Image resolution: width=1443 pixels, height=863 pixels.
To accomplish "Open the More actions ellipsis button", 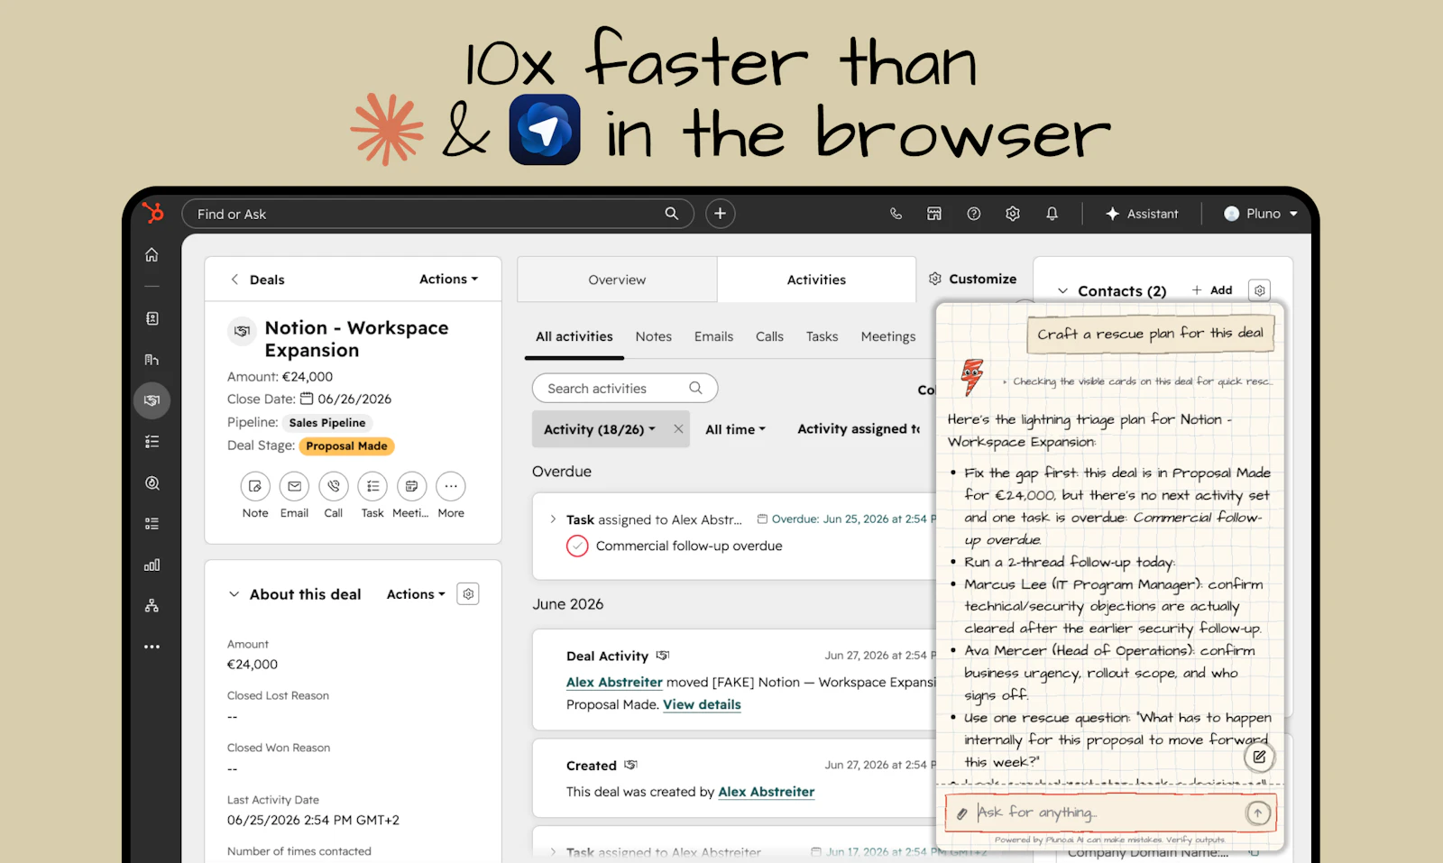I will coord(451,486).
